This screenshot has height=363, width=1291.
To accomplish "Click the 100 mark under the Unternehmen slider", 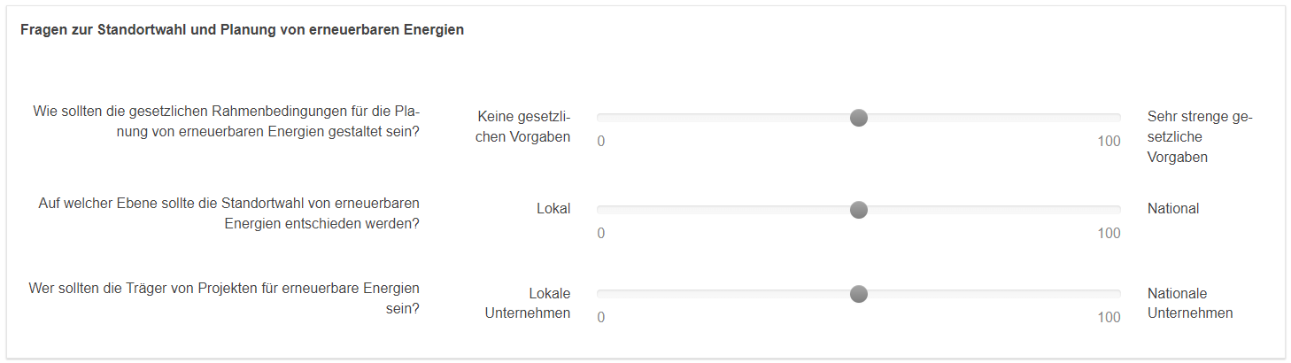I will 1109,318.
